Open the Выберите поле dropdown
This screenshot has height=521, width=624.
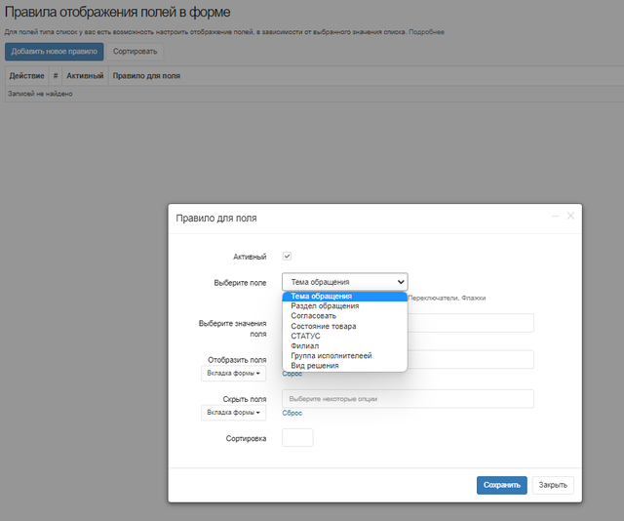click(x=344, y=282)
